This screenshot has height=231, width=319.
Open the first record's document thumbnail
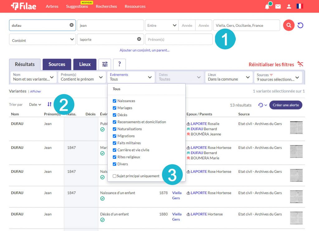(296, 128)
